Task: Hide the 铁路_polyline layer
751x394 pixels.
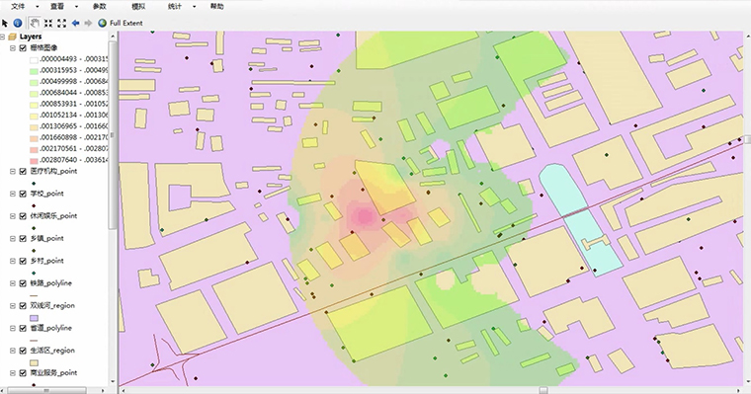Action: point(23,283)
